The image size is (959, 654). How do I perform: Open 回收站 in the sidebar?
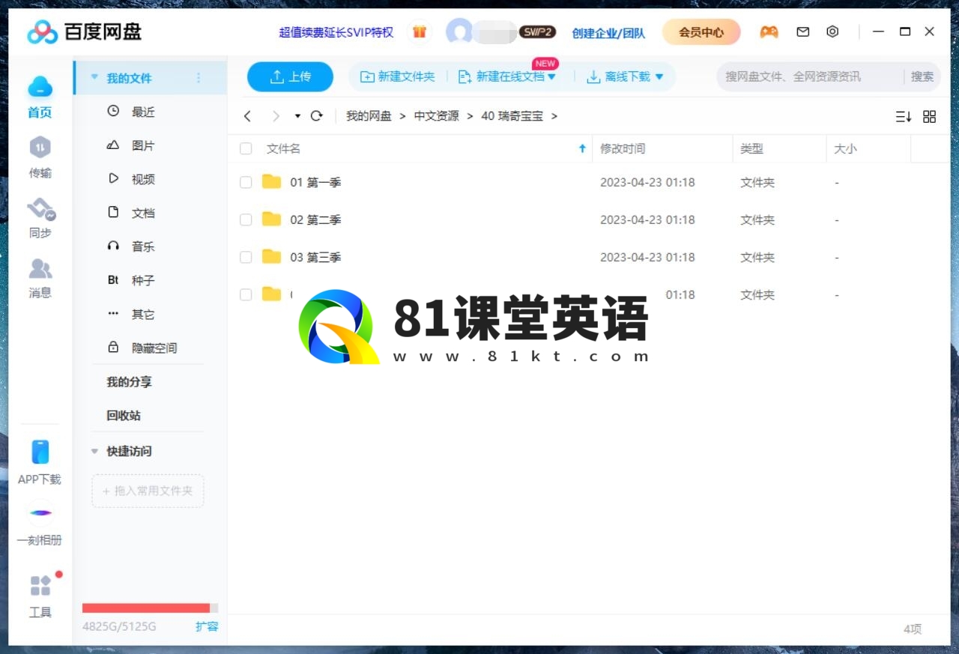point(124,415)
